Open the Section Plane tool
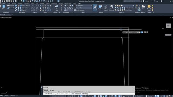The height and width of the screenshot is (97, 173). (x=56, y=8)
